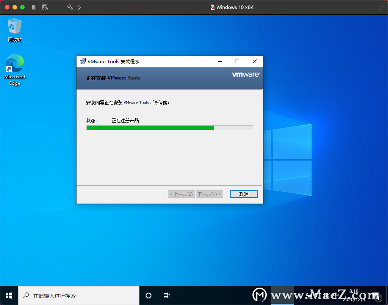This screenshot has height=305, width=388.
Task: Open the clock showing 8:18 2020/12/9
Action: coord(354,296)
